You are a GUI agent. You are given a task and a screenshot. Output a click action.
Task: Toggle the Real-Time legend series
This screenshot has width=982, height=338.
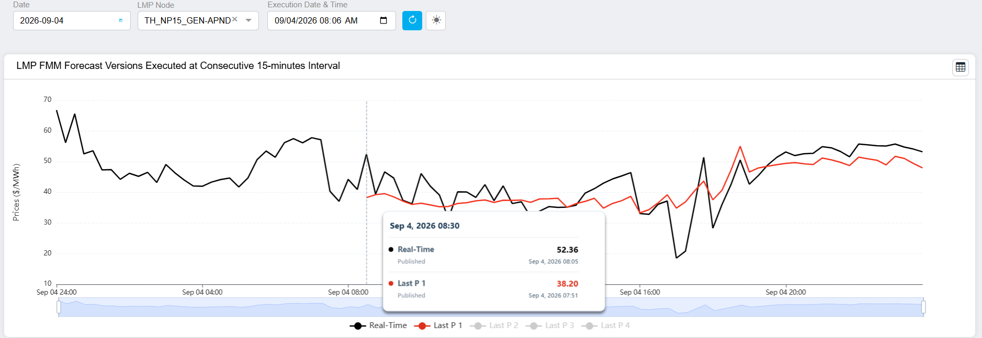point(378,325)
